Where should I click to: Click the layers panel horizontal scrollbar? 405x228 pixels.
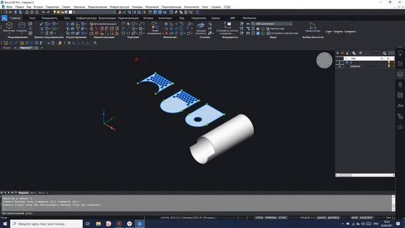coord(365,175)
